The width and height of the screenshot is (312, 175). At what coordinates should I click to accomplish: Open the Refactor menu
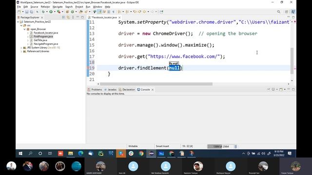pyautogui.click(x=45, y=7)
